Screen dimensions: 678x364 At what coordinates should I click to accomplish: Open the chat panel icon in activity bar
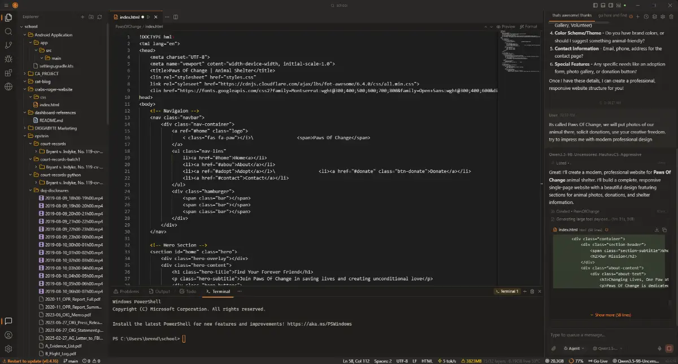pyautogui.click(x=8, y=321)
